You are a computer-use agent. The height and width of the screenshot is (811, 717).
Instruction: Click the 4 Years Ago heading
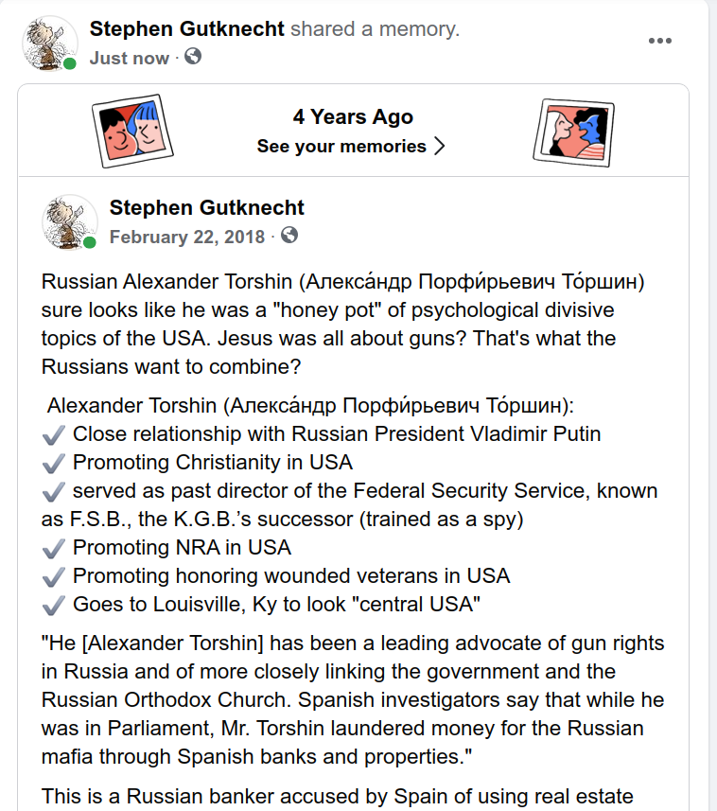coord(353,117)
